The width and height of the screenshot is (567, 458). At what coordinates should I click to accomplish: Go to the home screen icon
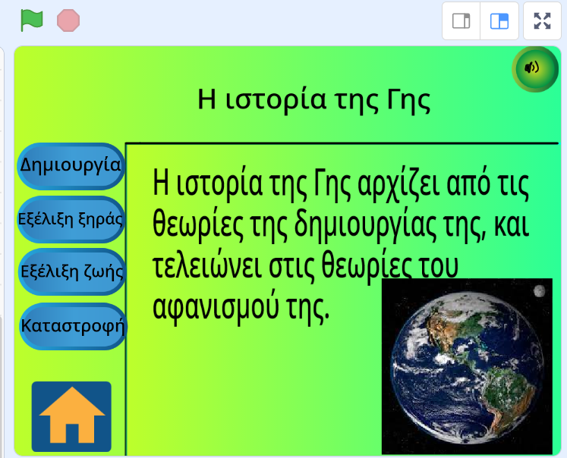click(71, 416)
